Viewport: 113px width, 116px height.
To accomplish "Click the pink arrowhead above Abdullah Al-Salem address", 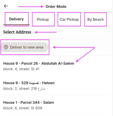I will coord(77,61).
